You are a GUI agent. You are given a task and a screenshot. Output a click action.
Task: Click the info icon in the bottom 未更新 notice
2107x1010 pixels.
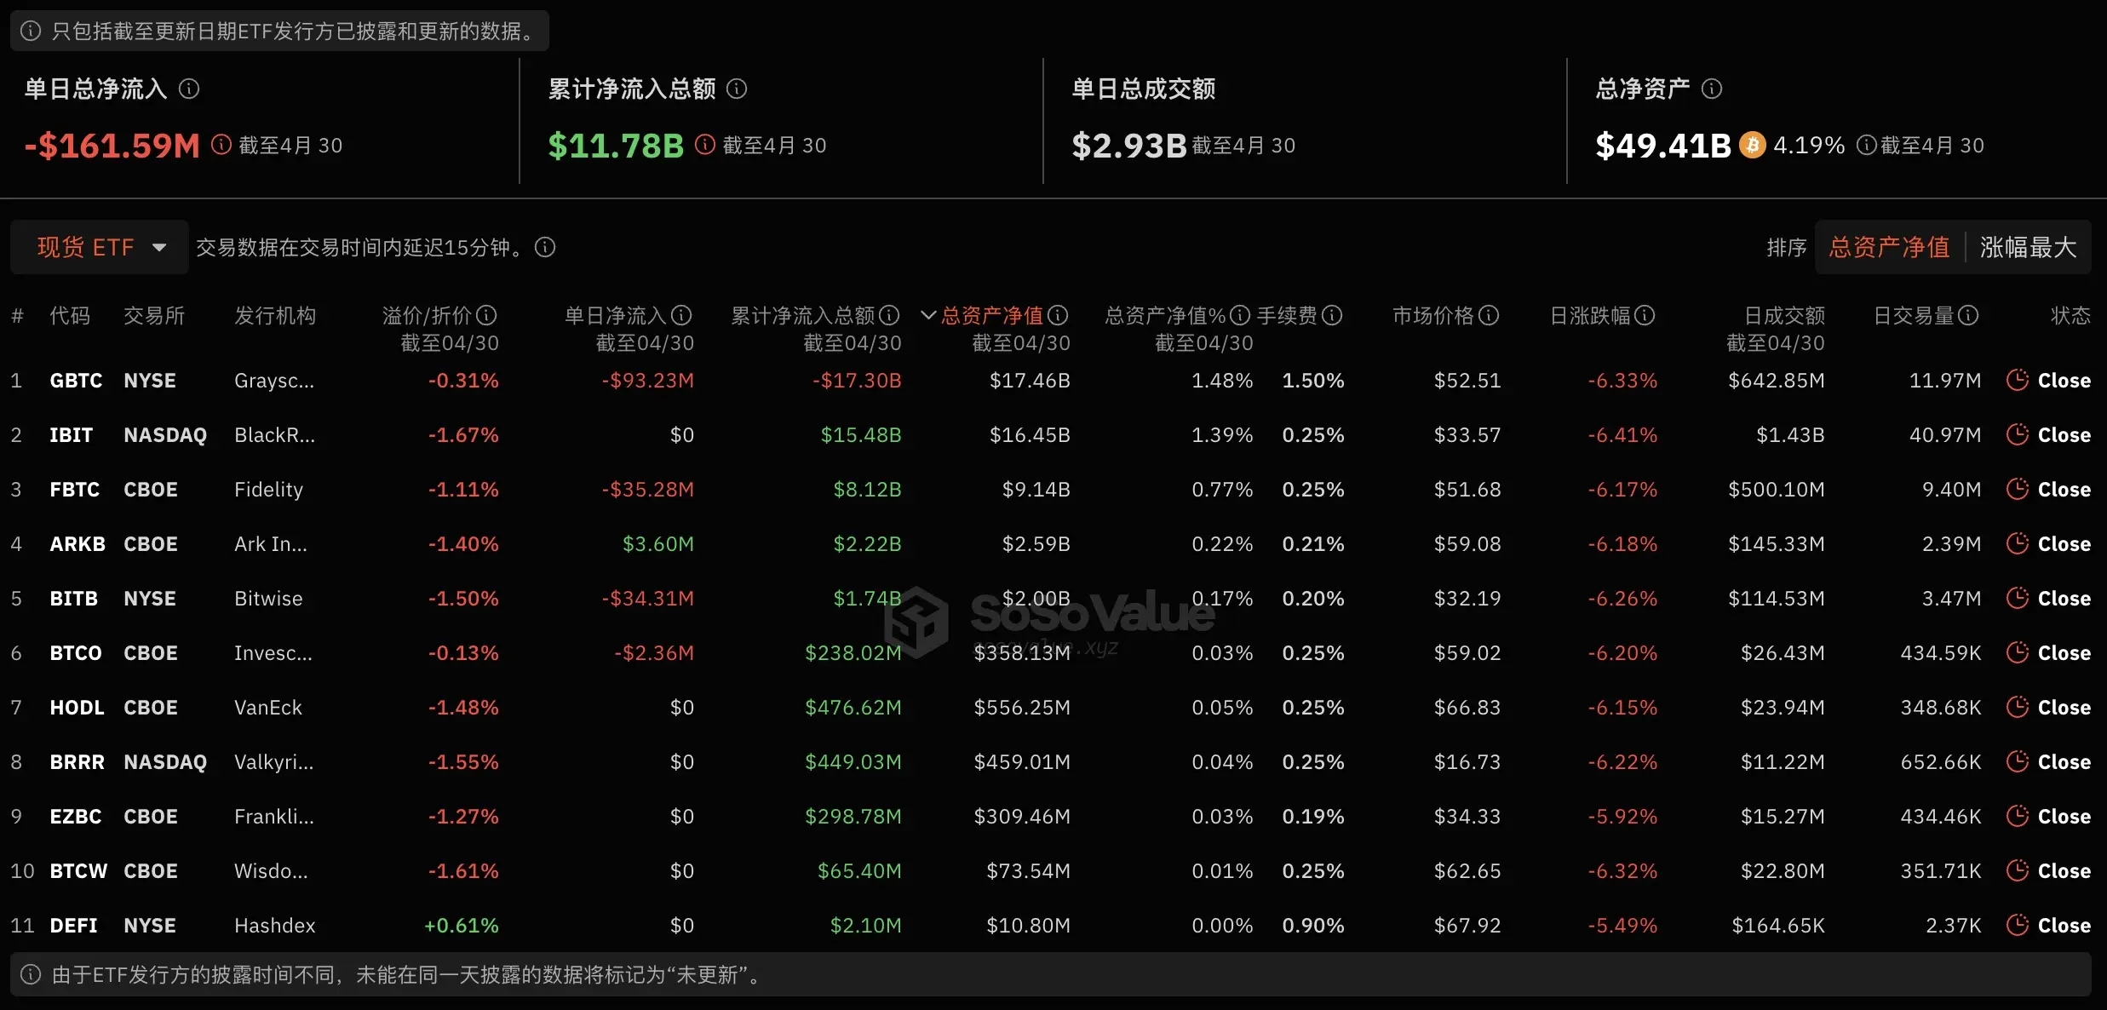tap(32, 975)
